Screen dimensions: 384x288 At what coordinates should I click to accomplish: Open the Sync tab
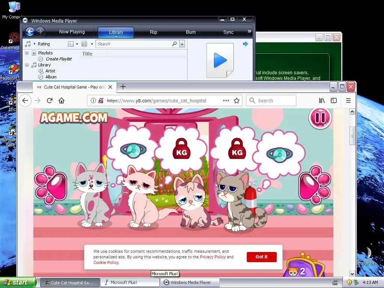[x=228, y=32]
